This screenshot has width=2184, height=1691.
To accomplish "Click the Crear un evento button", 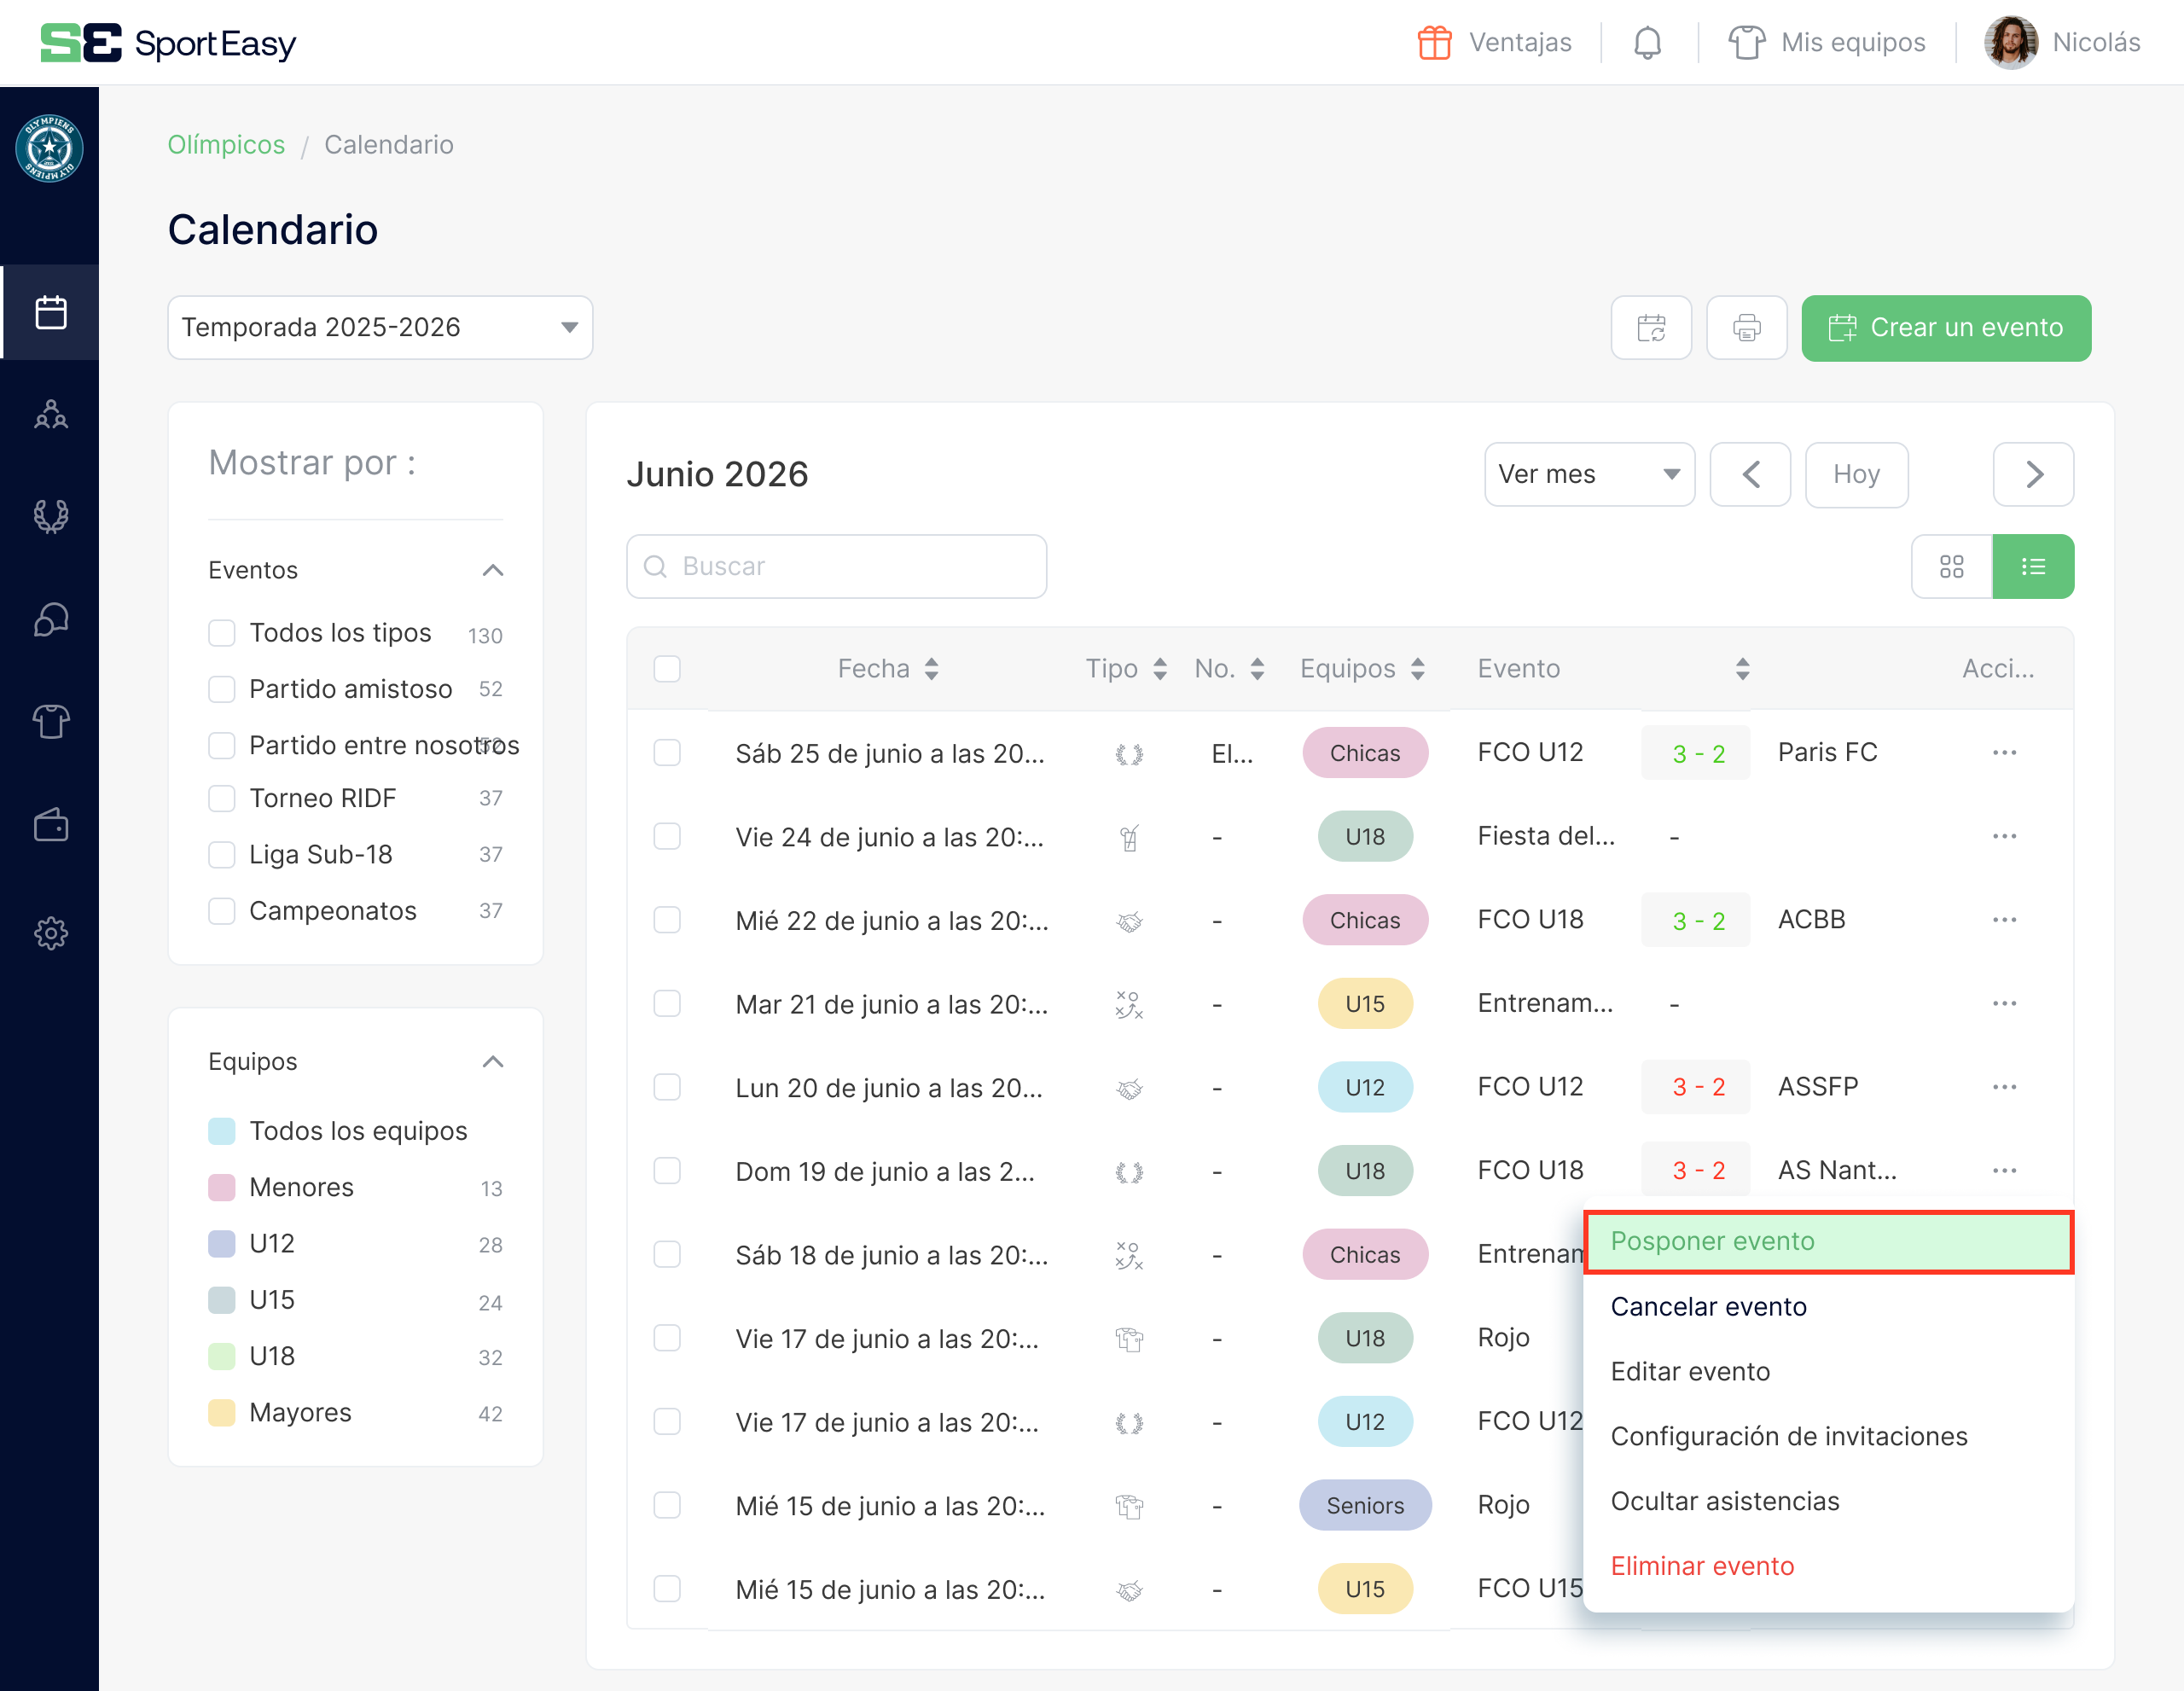I will pyautogui.click(x=1945, y=328).
